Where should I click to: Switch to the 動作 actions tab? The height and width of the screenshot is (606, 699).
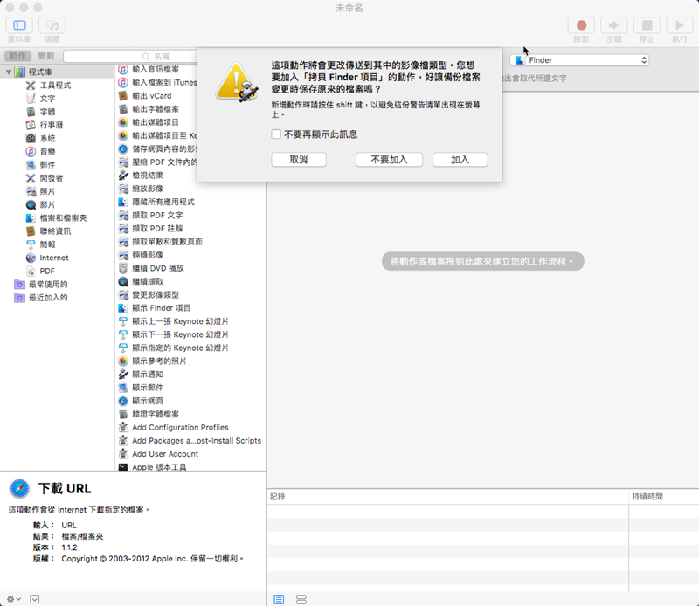coord(17,56)
